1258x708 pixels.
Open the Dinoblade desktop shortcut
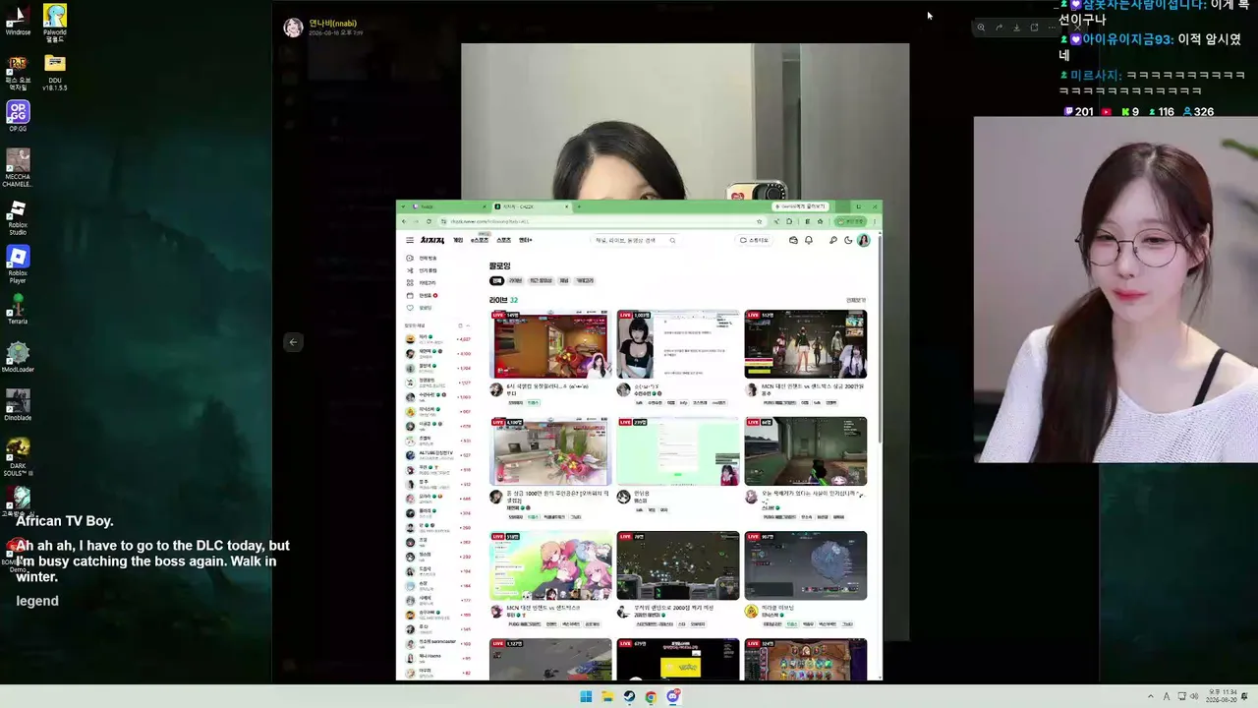click(18, 405)
